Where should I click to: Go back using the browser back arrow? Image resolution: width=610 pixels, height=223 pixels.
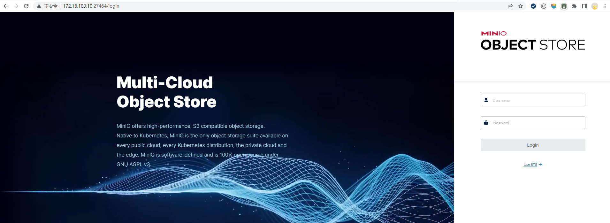click(x=6, y=6)
